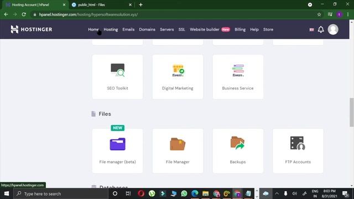354x199 pixels.
Task: Open the notifications bell
Action: tap(321, 29)
